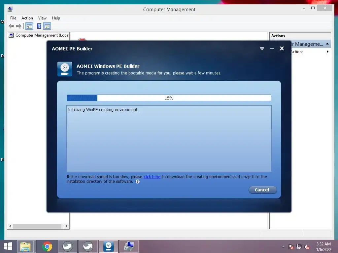Click the help question mark after installation directory text
The width and height of the screenshot is (338, 253).
(x=138, y=182)
